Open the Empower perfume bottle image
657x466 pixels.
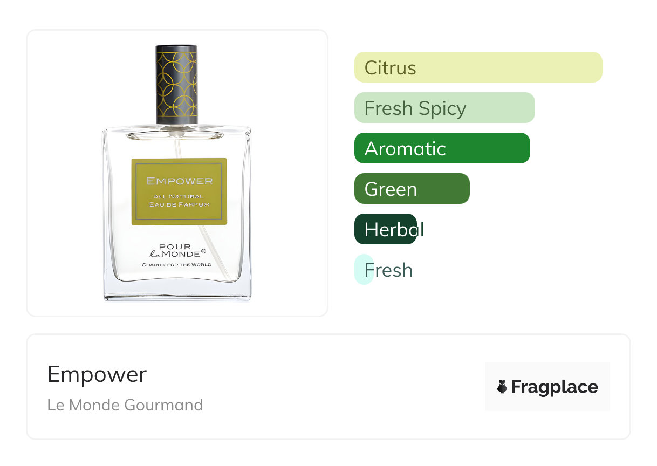pyautogui.click(x=177, y=173)
